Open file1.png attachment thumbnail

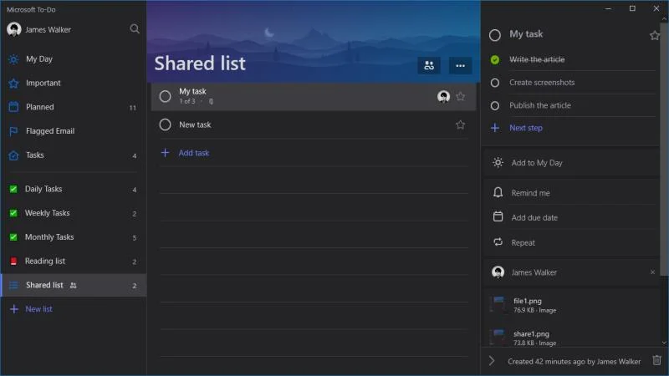point(498,305)
